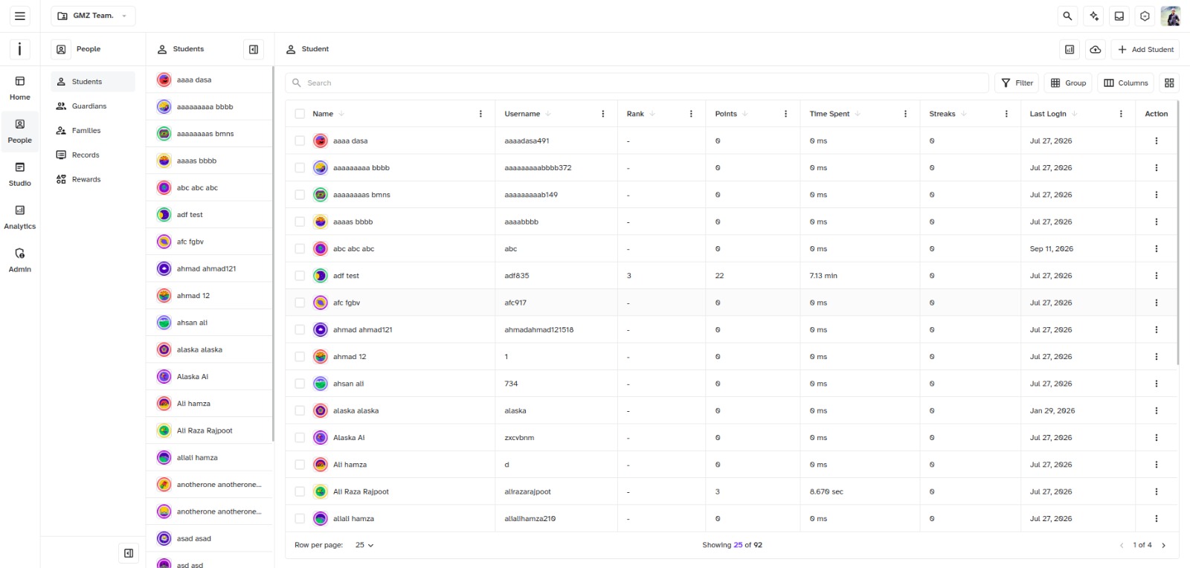The image size is (1190, 568).
Task: Click the hexagon settings icon in top bar
Action: [x=1145, y=16]
